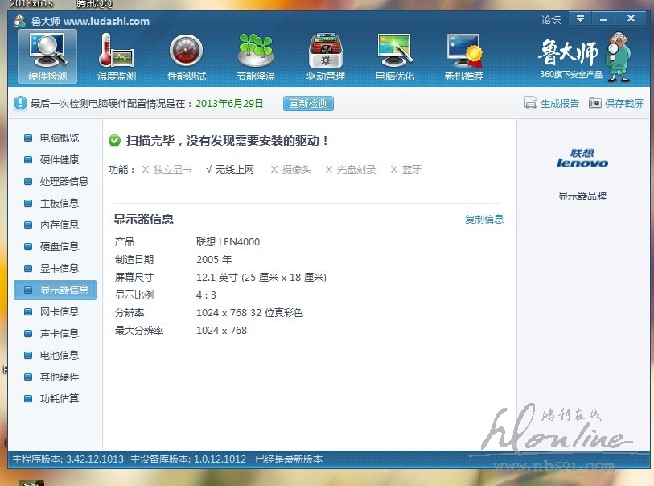
Task: Select 电脑概览 in the sidebar
Action: pos(60,138)
